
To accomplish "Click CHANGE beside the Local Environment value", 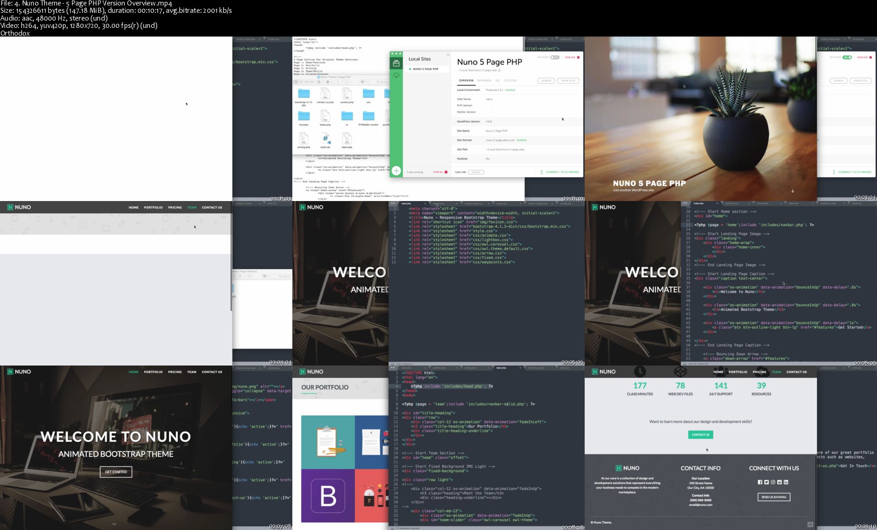I will (510, 90).
